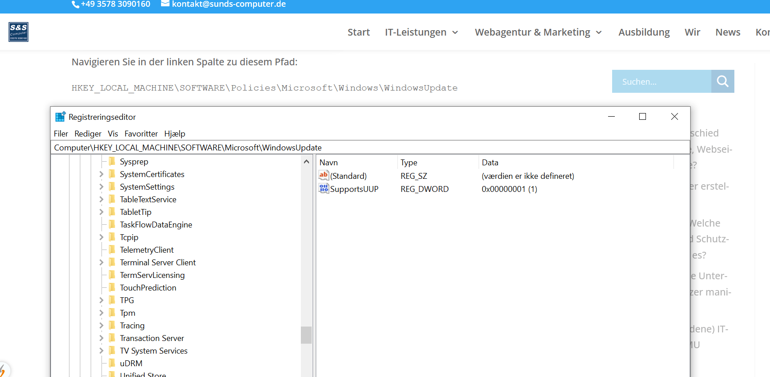
Task: Open the News nav link
Action: coord(728,32)
